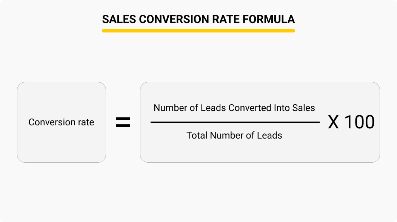Click the word of in the denominator
Viewport: 397px width, 222px height.
coord(250,135)
